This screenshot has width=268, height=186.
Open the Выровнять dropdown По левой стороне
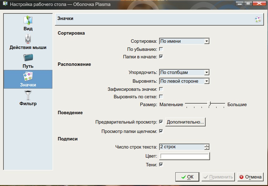pyautogui.click(x=184, y=81)
